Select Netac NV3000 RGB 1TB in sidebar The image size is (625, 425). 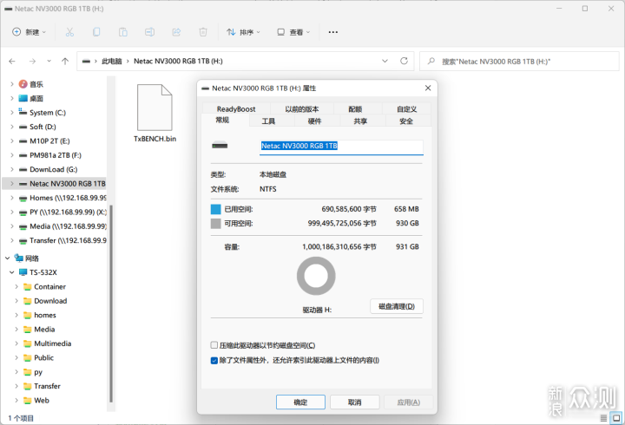(x=54, y=184)
